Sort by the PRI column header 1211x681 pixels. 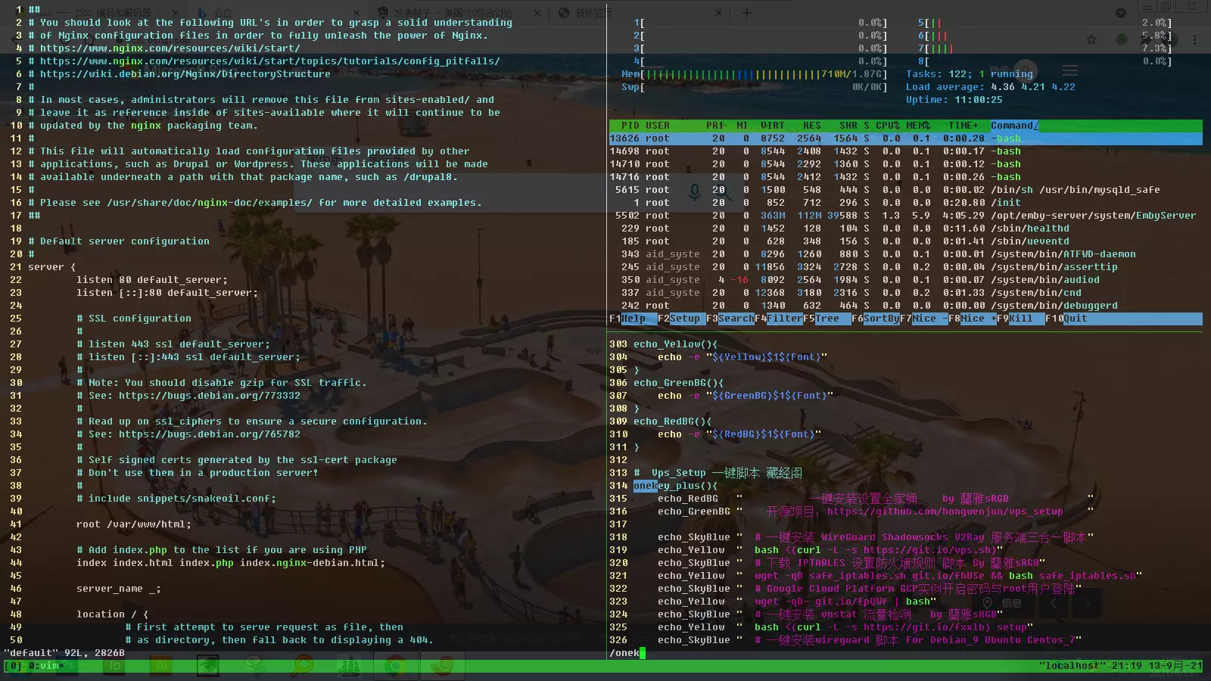tap(715, 126)
